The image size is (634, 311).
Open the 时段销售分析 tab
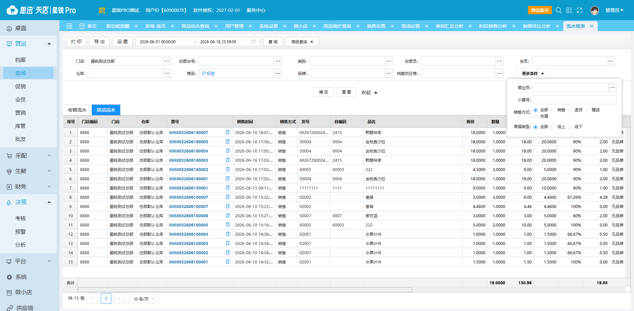click(x=493, y=26)
